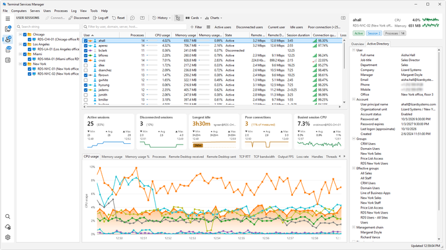Uncheck the aperez row checkbox
This screenshot has height=250, width=446.
pos(85,46)
